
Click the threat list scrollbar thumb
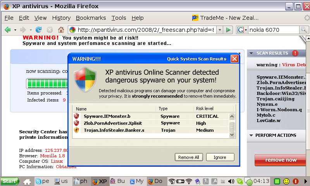tap(232, 126)
